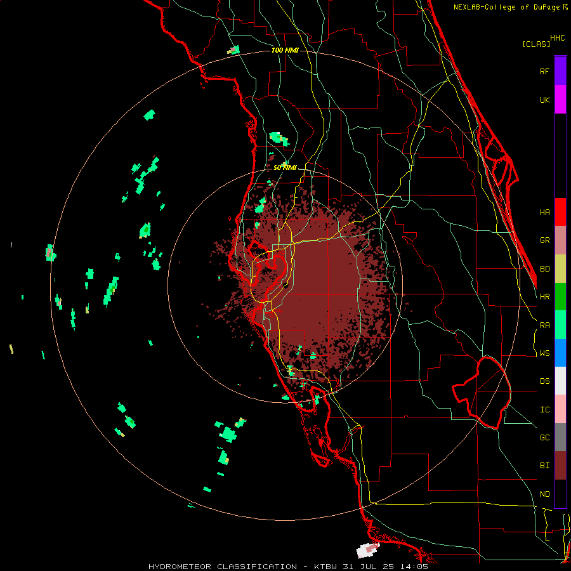Click the 'RF' legend label text
Image resolution: width=571 pixels, height=571 pixels.
(544, 71)
